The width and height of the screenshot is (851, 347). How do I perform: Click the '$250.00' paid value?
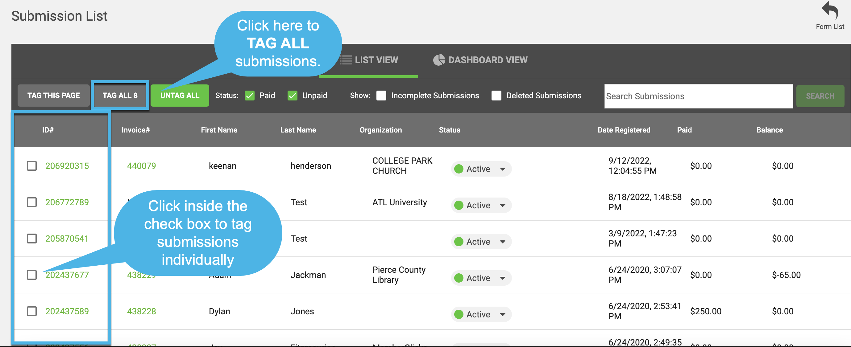tap(706, 311)
